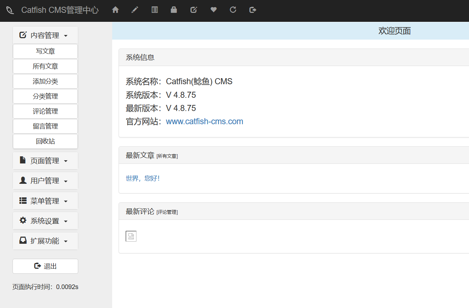Click the 页面执行时间：0.0092s text
Screen dimensions: 469x308
(45, 287)
